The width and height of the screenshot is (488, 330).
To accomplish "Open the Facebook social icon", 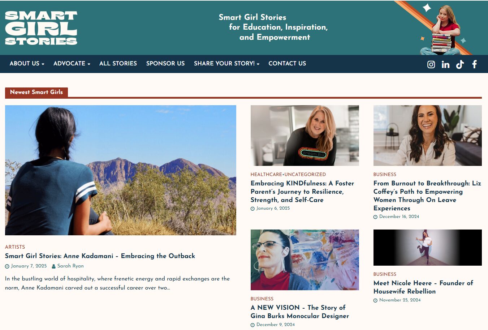I will tap(474, 64).
